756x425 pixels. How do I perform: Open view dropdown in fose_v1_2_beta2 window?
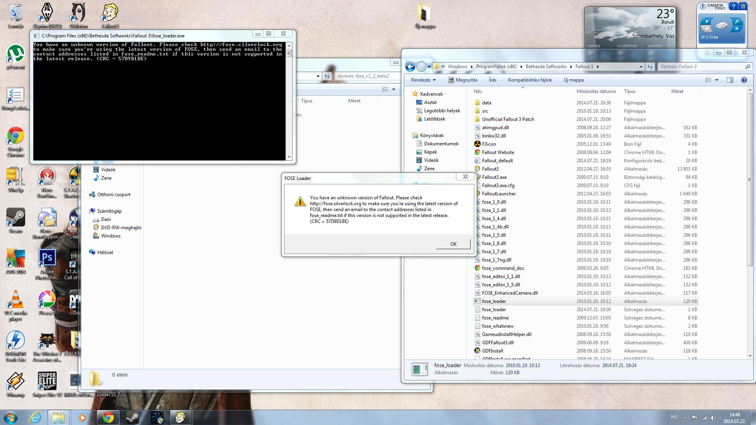(x=393, y=89)
